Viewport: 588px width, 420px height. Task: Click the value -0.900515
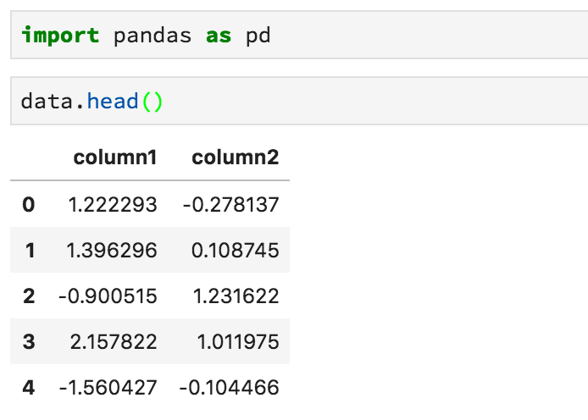coord(108,296)
